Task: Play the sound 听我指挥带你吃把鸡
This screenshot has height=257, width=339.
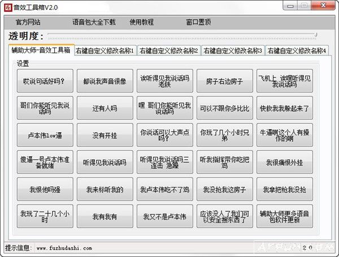Action: [225, 162]
